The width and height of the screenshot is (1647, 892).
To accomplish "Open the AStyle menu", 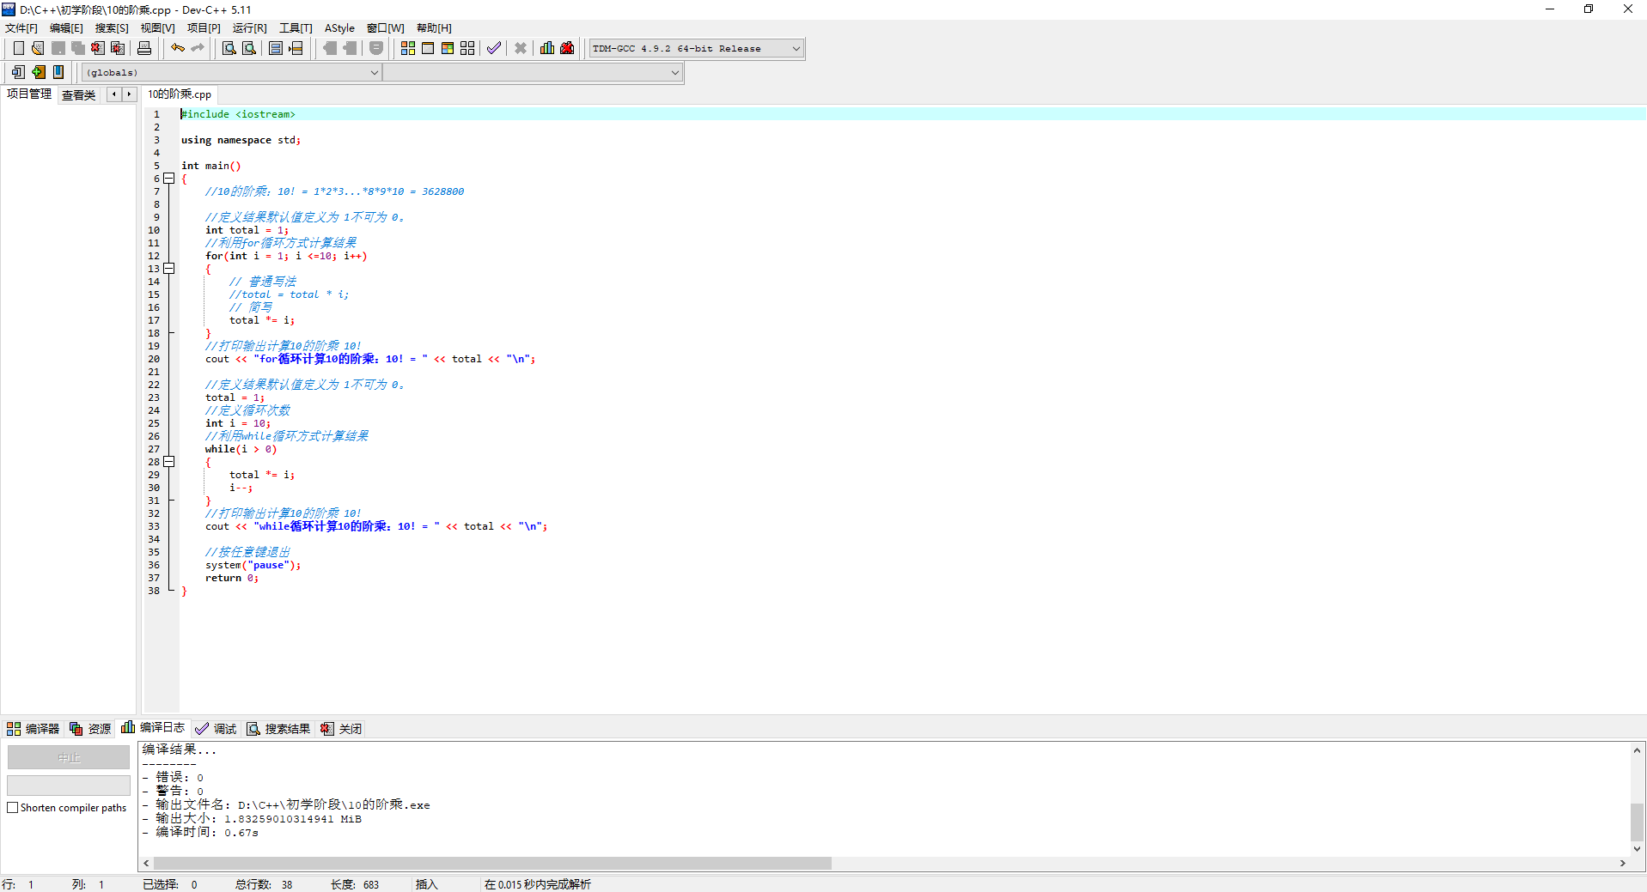I will point(339,28).
